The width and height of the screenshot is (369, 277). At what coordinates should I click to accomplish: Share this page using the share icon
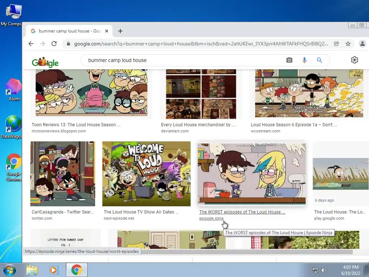pos(336,44)
